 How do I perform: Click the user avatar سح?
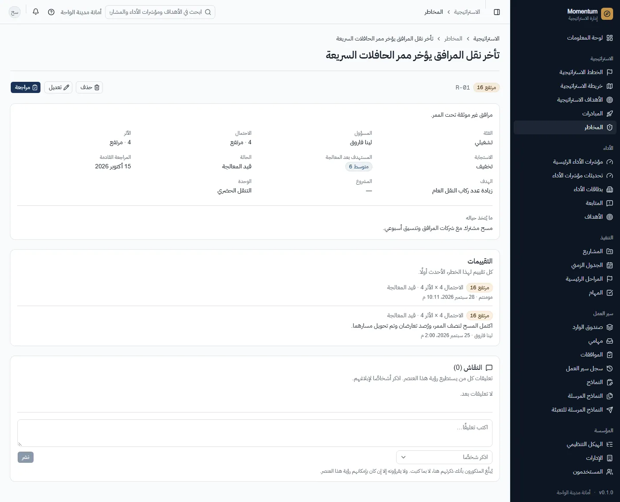point(15,12)
